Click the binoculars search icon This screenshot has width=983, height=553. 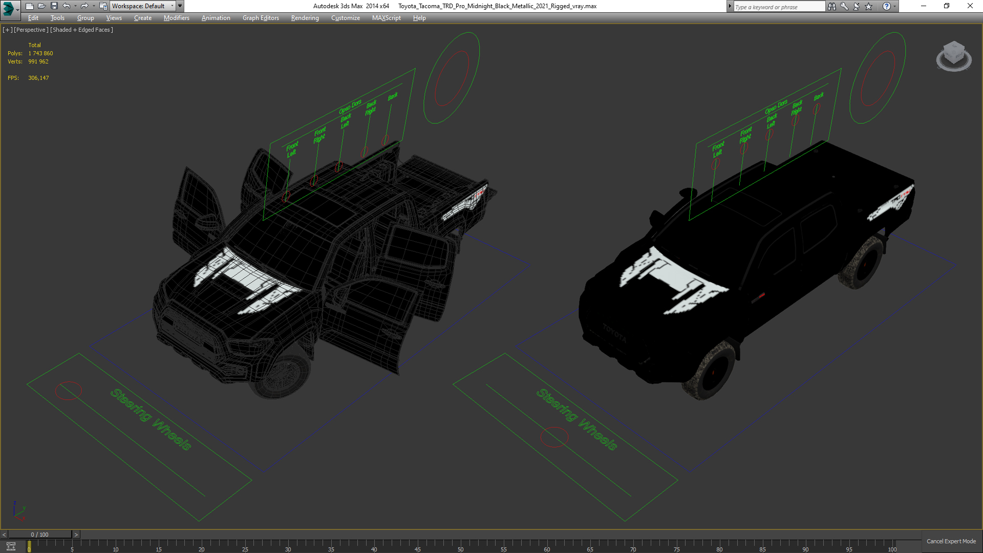click(x=831, y=6)
